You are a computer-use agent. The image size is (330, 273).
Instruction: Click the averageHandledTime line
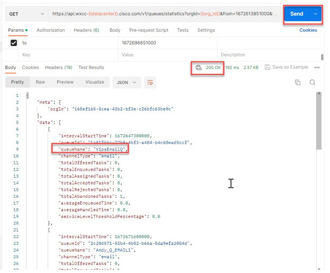click(93, 210)
